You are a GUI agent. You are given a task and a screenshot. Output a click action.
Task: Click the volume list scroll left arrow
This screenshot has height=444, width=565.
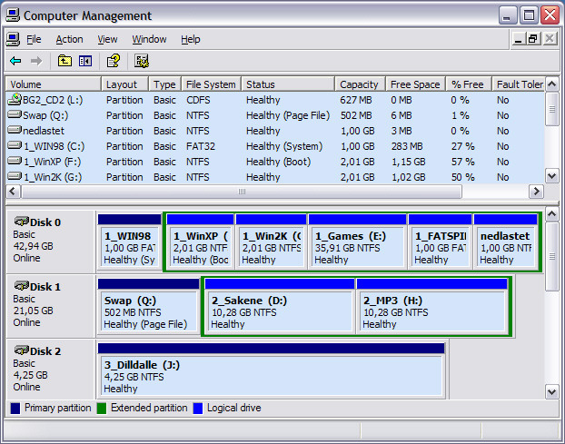14,192
